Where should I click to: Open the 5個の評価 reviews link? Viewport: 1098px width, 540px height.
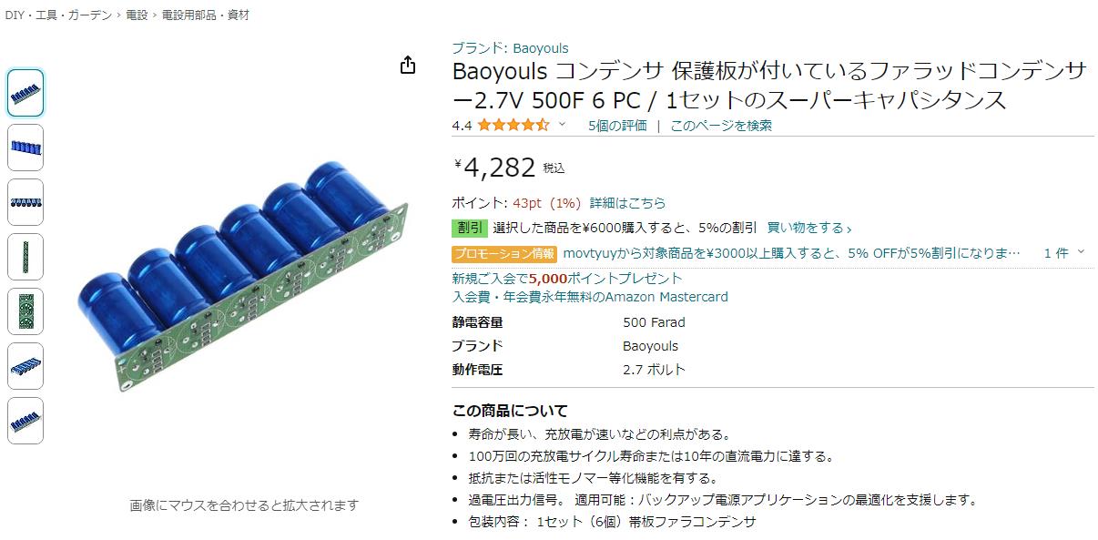617,126
